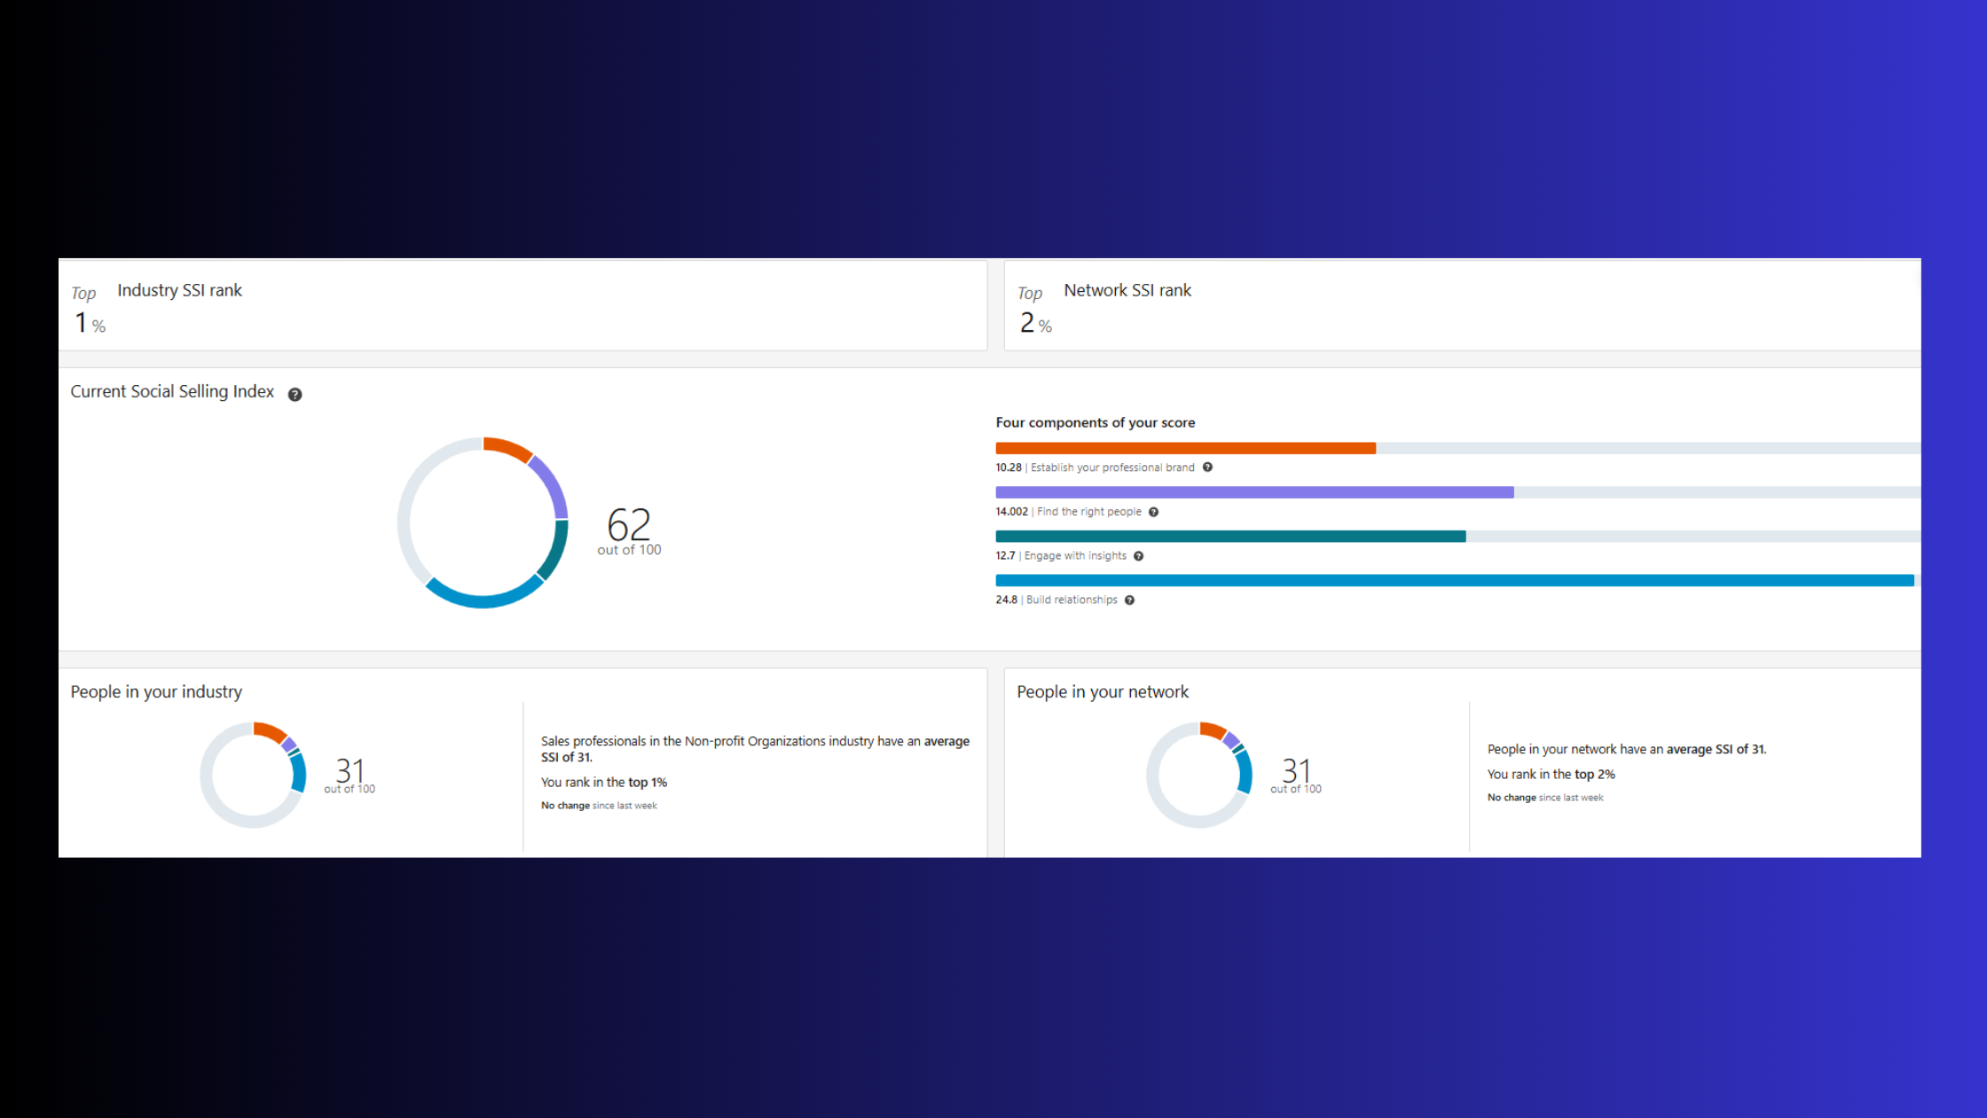Click help icon beside Build relationships
The height and width of the screenshot is (1118, 1987).
click(x=1129, y=600)
